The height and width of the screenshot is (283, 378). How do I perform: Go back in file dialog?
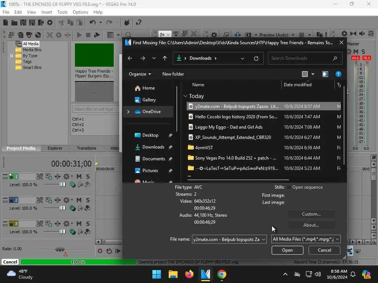pyautogui.click(x=130, y=58)
